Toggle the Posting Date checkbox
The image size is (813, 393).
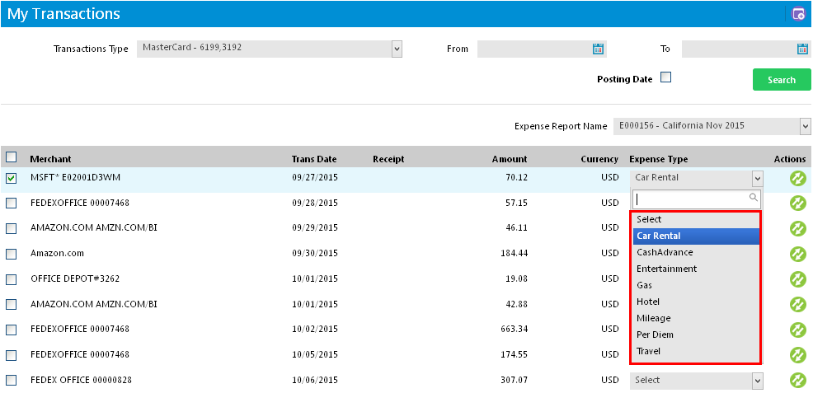665,77
